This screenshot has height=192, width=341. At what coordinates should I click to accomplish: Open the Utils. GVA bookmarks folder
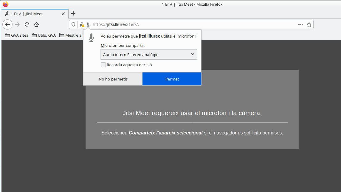click(44, 35)
